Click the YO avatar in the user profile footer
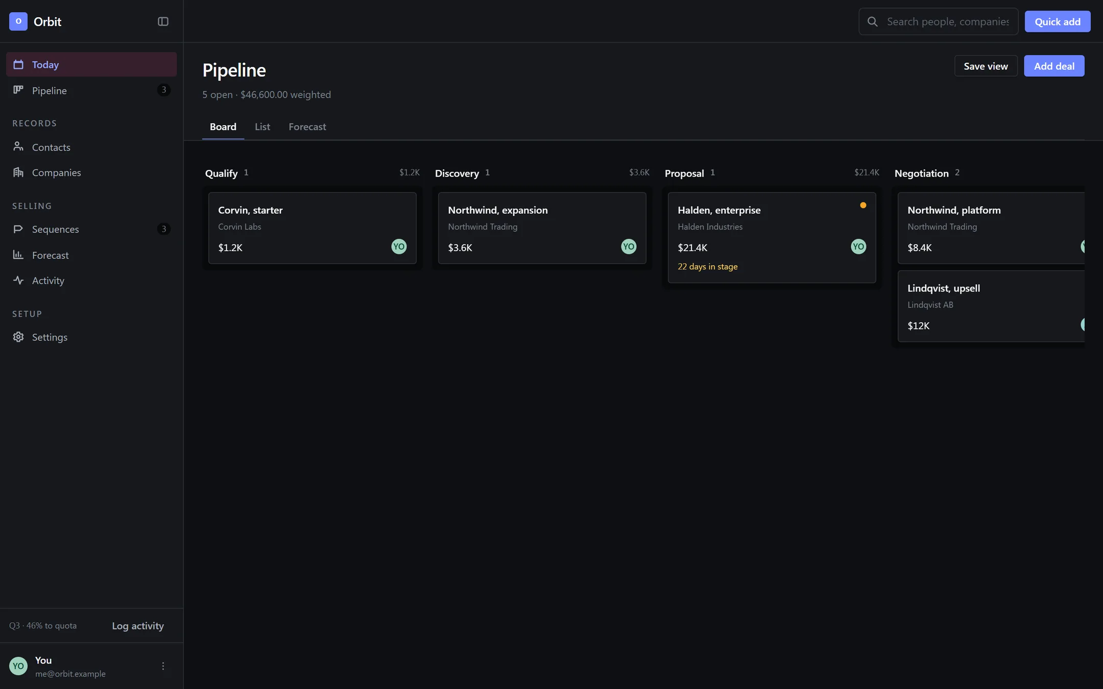The height and width of the screenshot is (689, 1103). pyautogui.click(x=18, y=666)
